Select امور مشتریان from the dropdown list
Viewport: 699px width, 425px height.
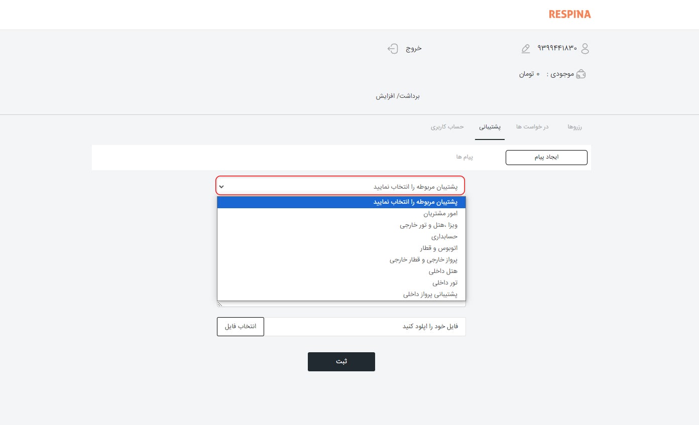[x=440, y=213]
